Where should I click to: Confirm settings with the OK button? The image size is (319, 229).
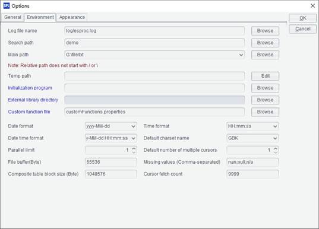[303, 18]
